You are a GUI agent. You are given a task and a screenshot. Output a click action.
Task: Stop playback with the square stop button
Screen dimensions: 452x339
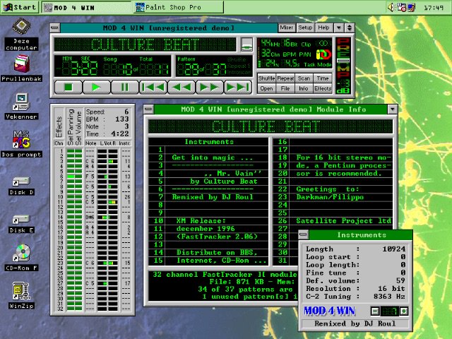click(x=68, y=87)
